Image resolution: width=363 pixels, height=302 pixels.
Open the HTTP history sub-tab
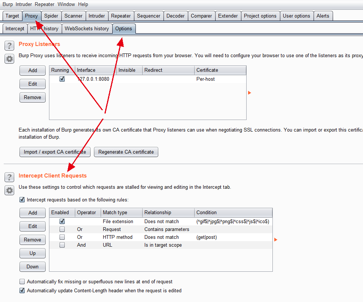click(45, 29)
